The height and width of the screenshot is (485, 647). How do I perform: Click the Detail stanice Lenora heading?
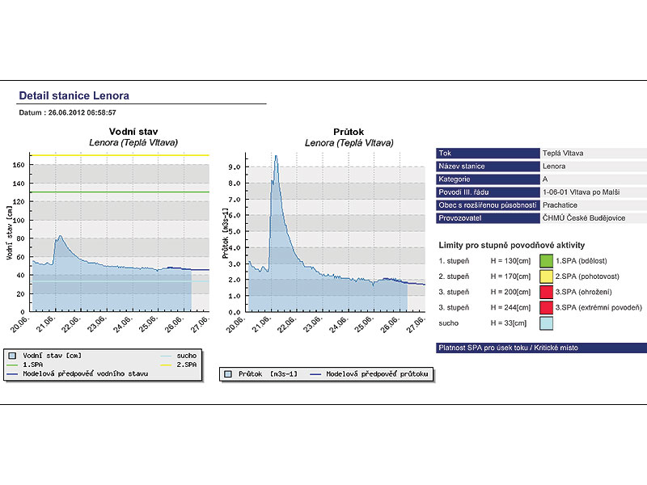coord(74,95)
